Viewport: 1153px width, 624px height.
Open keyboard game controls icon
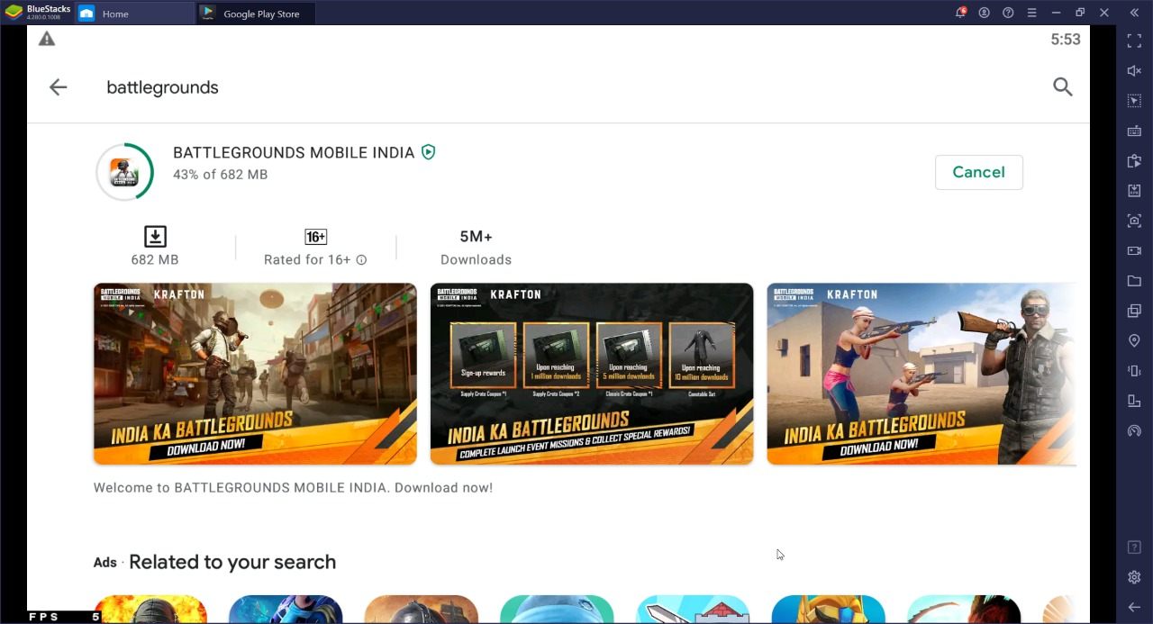(x=1134, y=131)
